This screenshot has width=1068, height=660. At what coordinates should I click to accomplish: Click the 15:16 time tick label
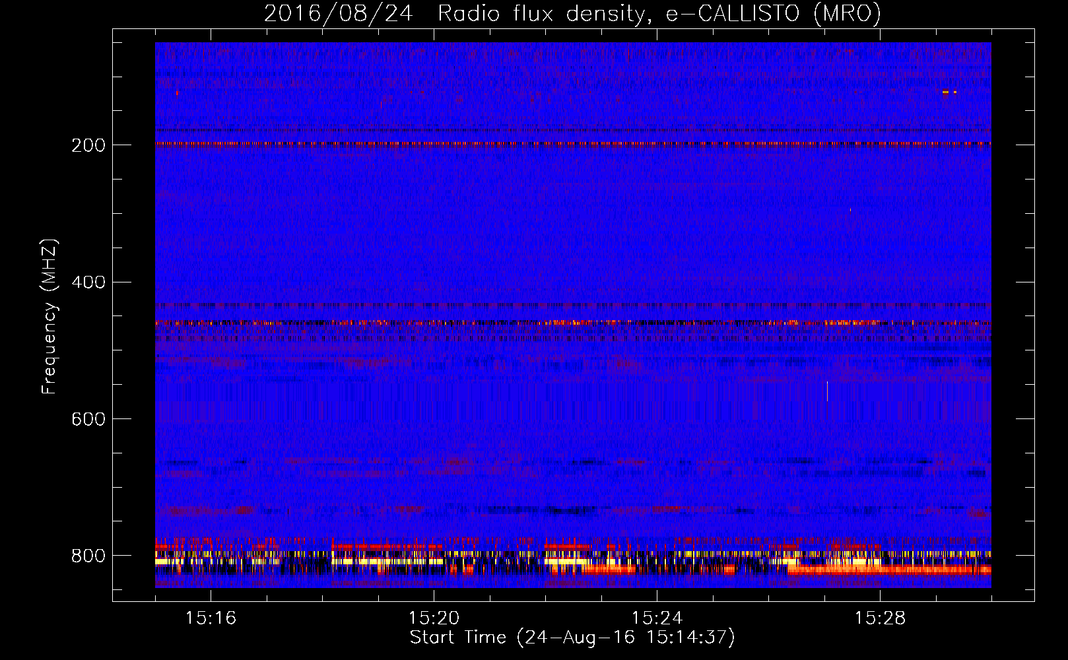coord(211,618)
